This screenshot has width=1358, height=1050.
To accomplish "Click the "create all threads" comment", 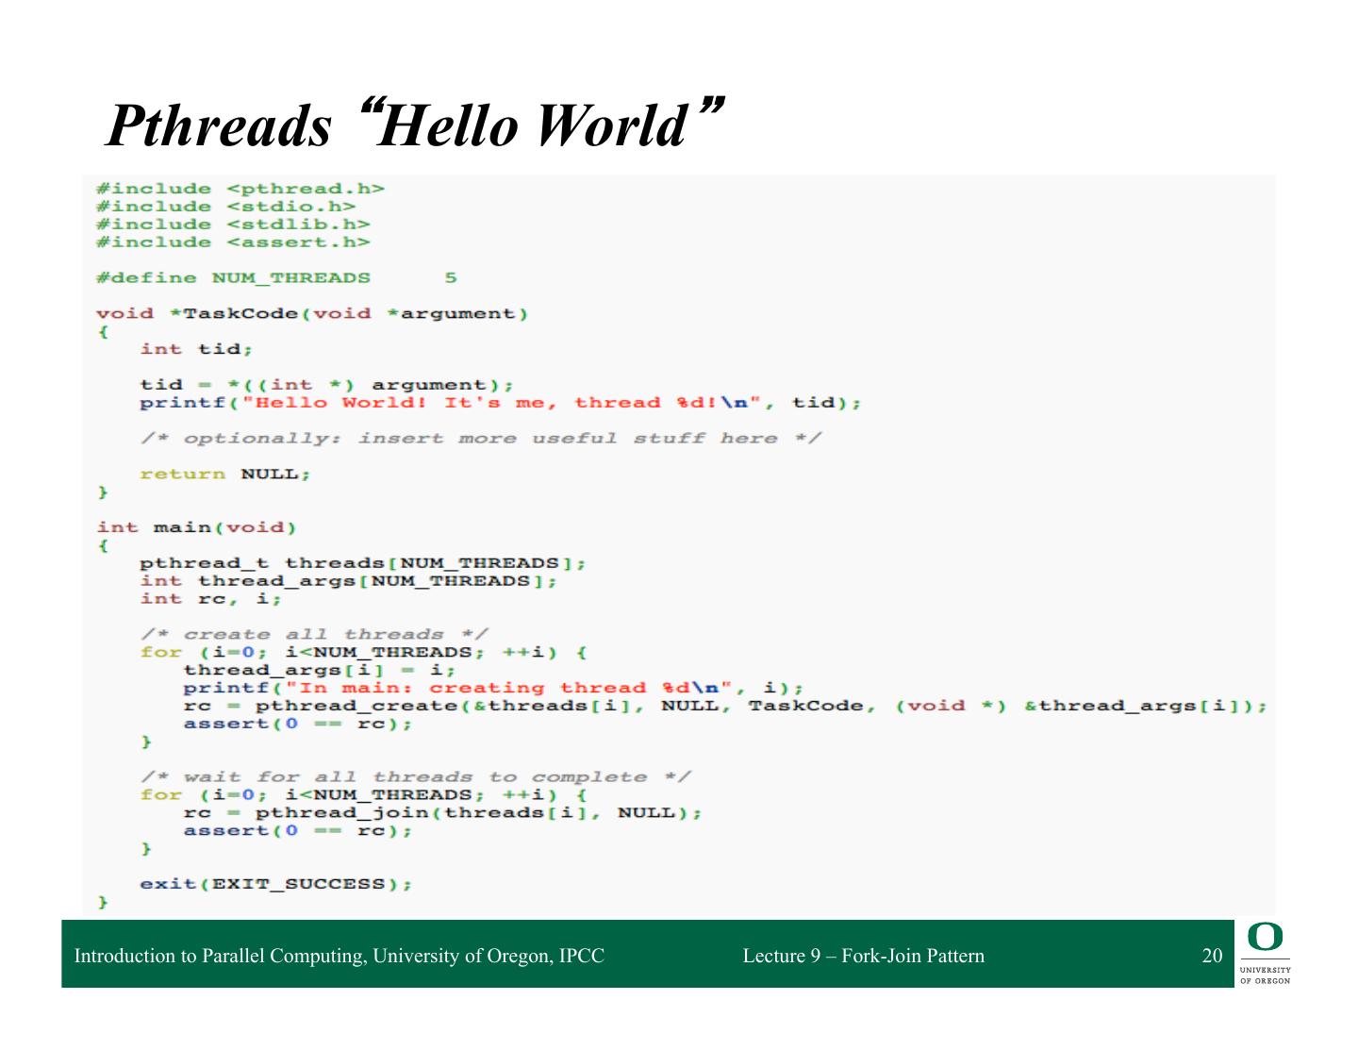I will pyautogui.click(x=314, y=634).
